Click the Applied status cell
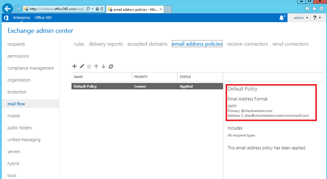 tap(186, 86)
